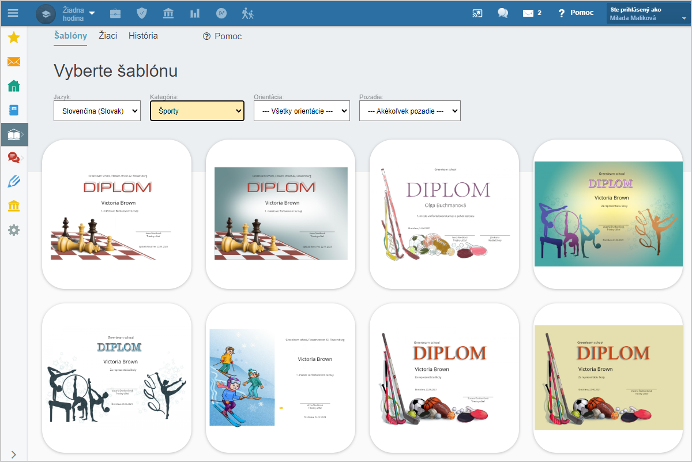Click the shield checkmark icon
The image size is (692, 462).
pyautogui.click(x=142, y=13)
